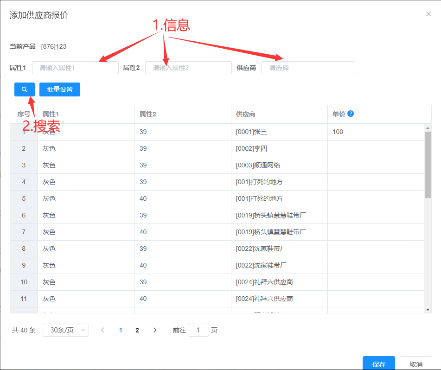This screenshot has width=441, height=370.
Task: Click the previous page arrow
Action: click(102, 330)
